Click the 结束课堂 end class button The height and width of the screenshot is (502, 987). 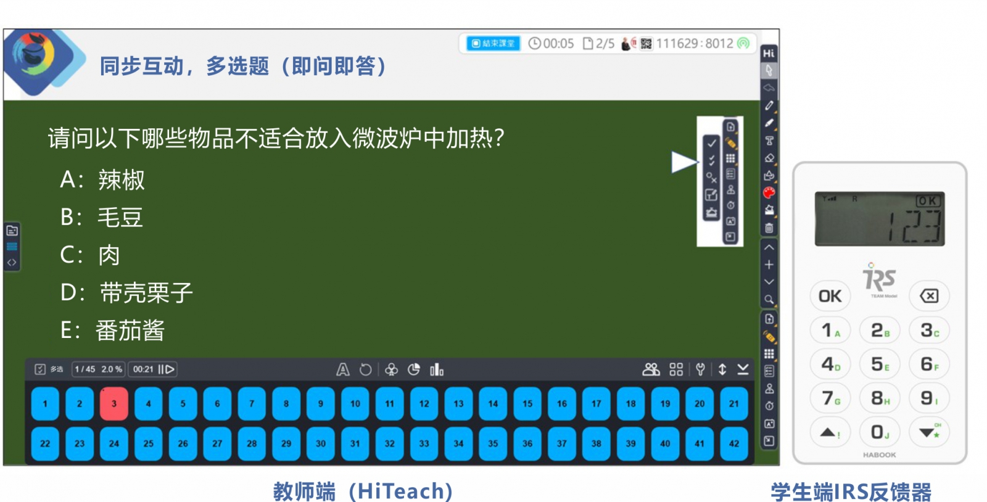click(493, 43)
